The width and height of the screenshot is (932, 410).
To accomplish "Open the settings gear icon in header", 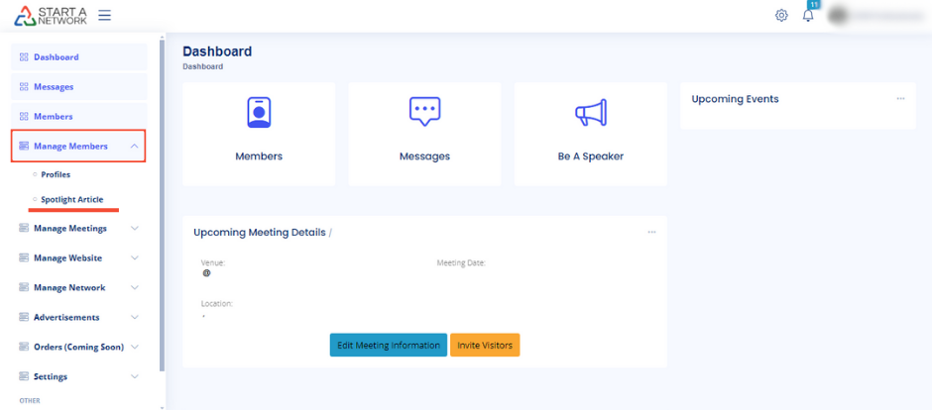I will pos(781,16).
